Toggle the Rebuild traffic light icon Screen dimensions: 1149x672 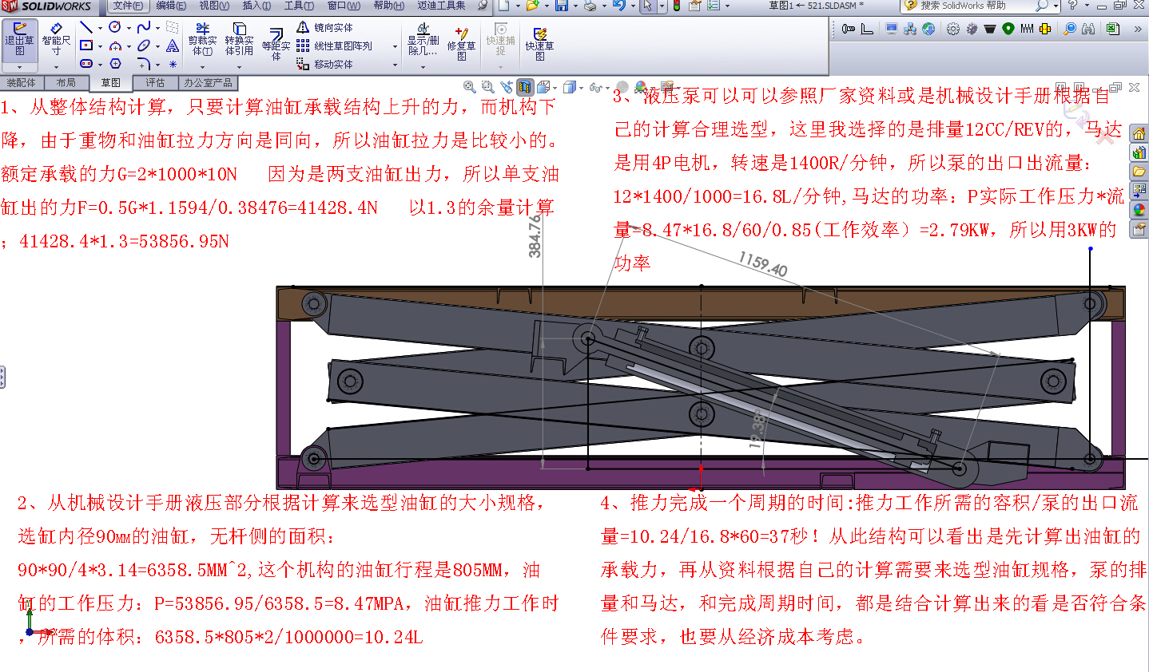click(676, 6)
